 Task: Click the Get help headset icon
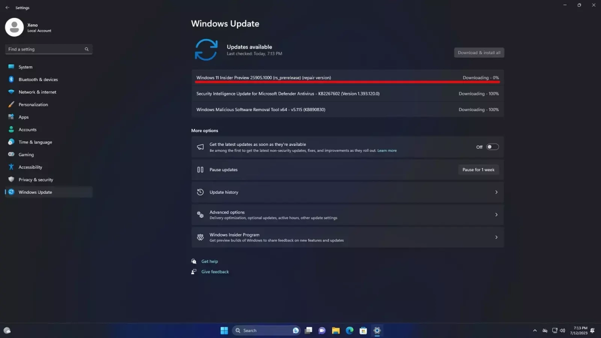click(194, 261)
